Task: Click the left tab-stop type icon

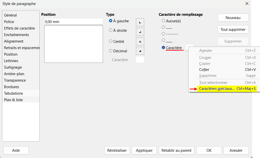Action: (140, 22)
